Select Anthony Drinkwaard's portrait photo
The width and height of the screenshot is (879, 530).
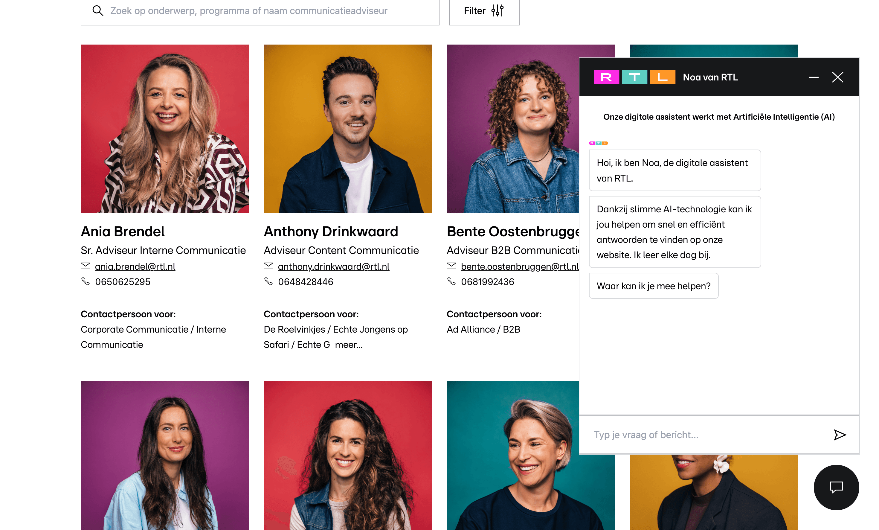pyautogui.click(x=348, y=129)
